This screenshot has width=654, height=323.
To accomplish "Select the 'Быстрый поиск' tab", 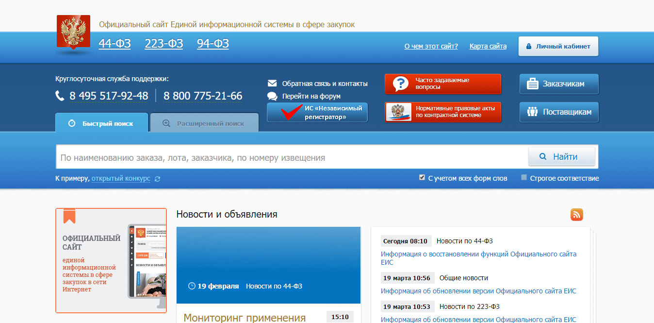I will coord(101,123).
